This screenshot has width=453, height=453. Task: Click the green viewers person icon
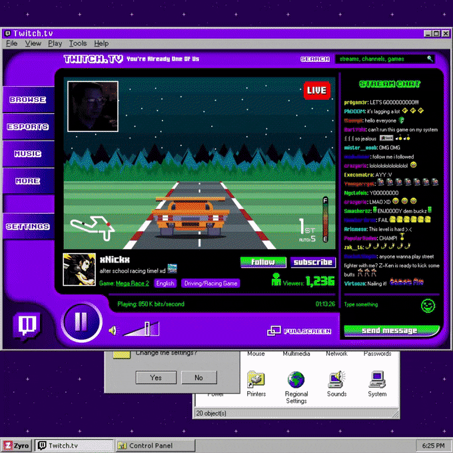click(276, 280)
